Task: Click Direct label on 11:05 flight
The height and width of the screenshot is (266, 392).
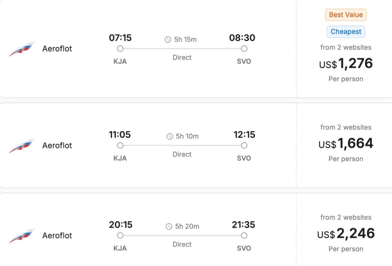Action: coord(182,154)
